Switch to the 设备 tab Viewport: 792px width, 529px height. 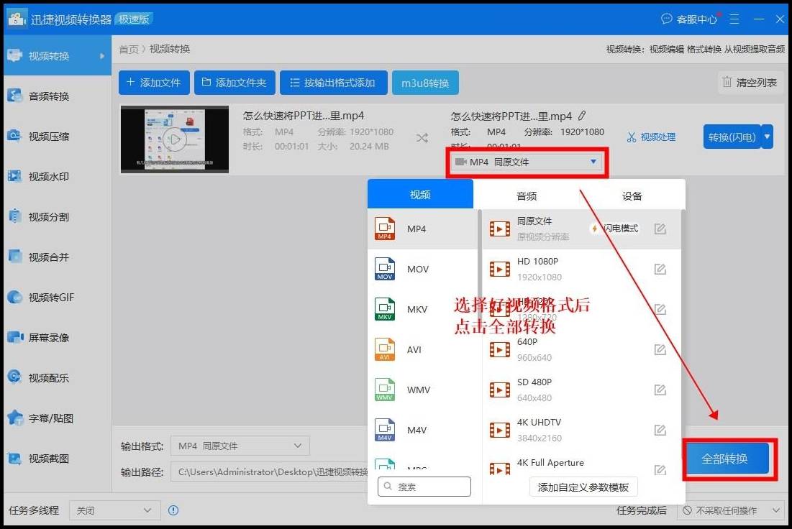click(x=632, y=195)
